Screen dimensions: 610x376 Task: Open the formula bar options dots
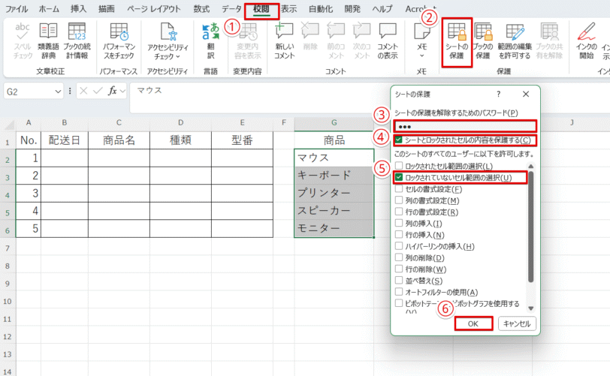click(x=70, y=91)
